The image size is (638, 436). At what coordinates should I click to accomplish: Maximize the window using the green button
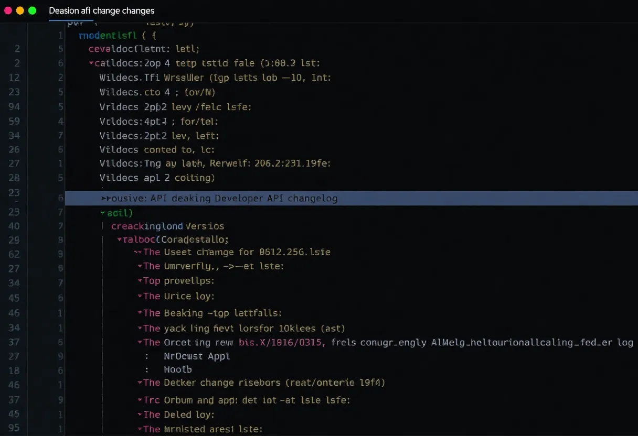(x=32, y=10)
